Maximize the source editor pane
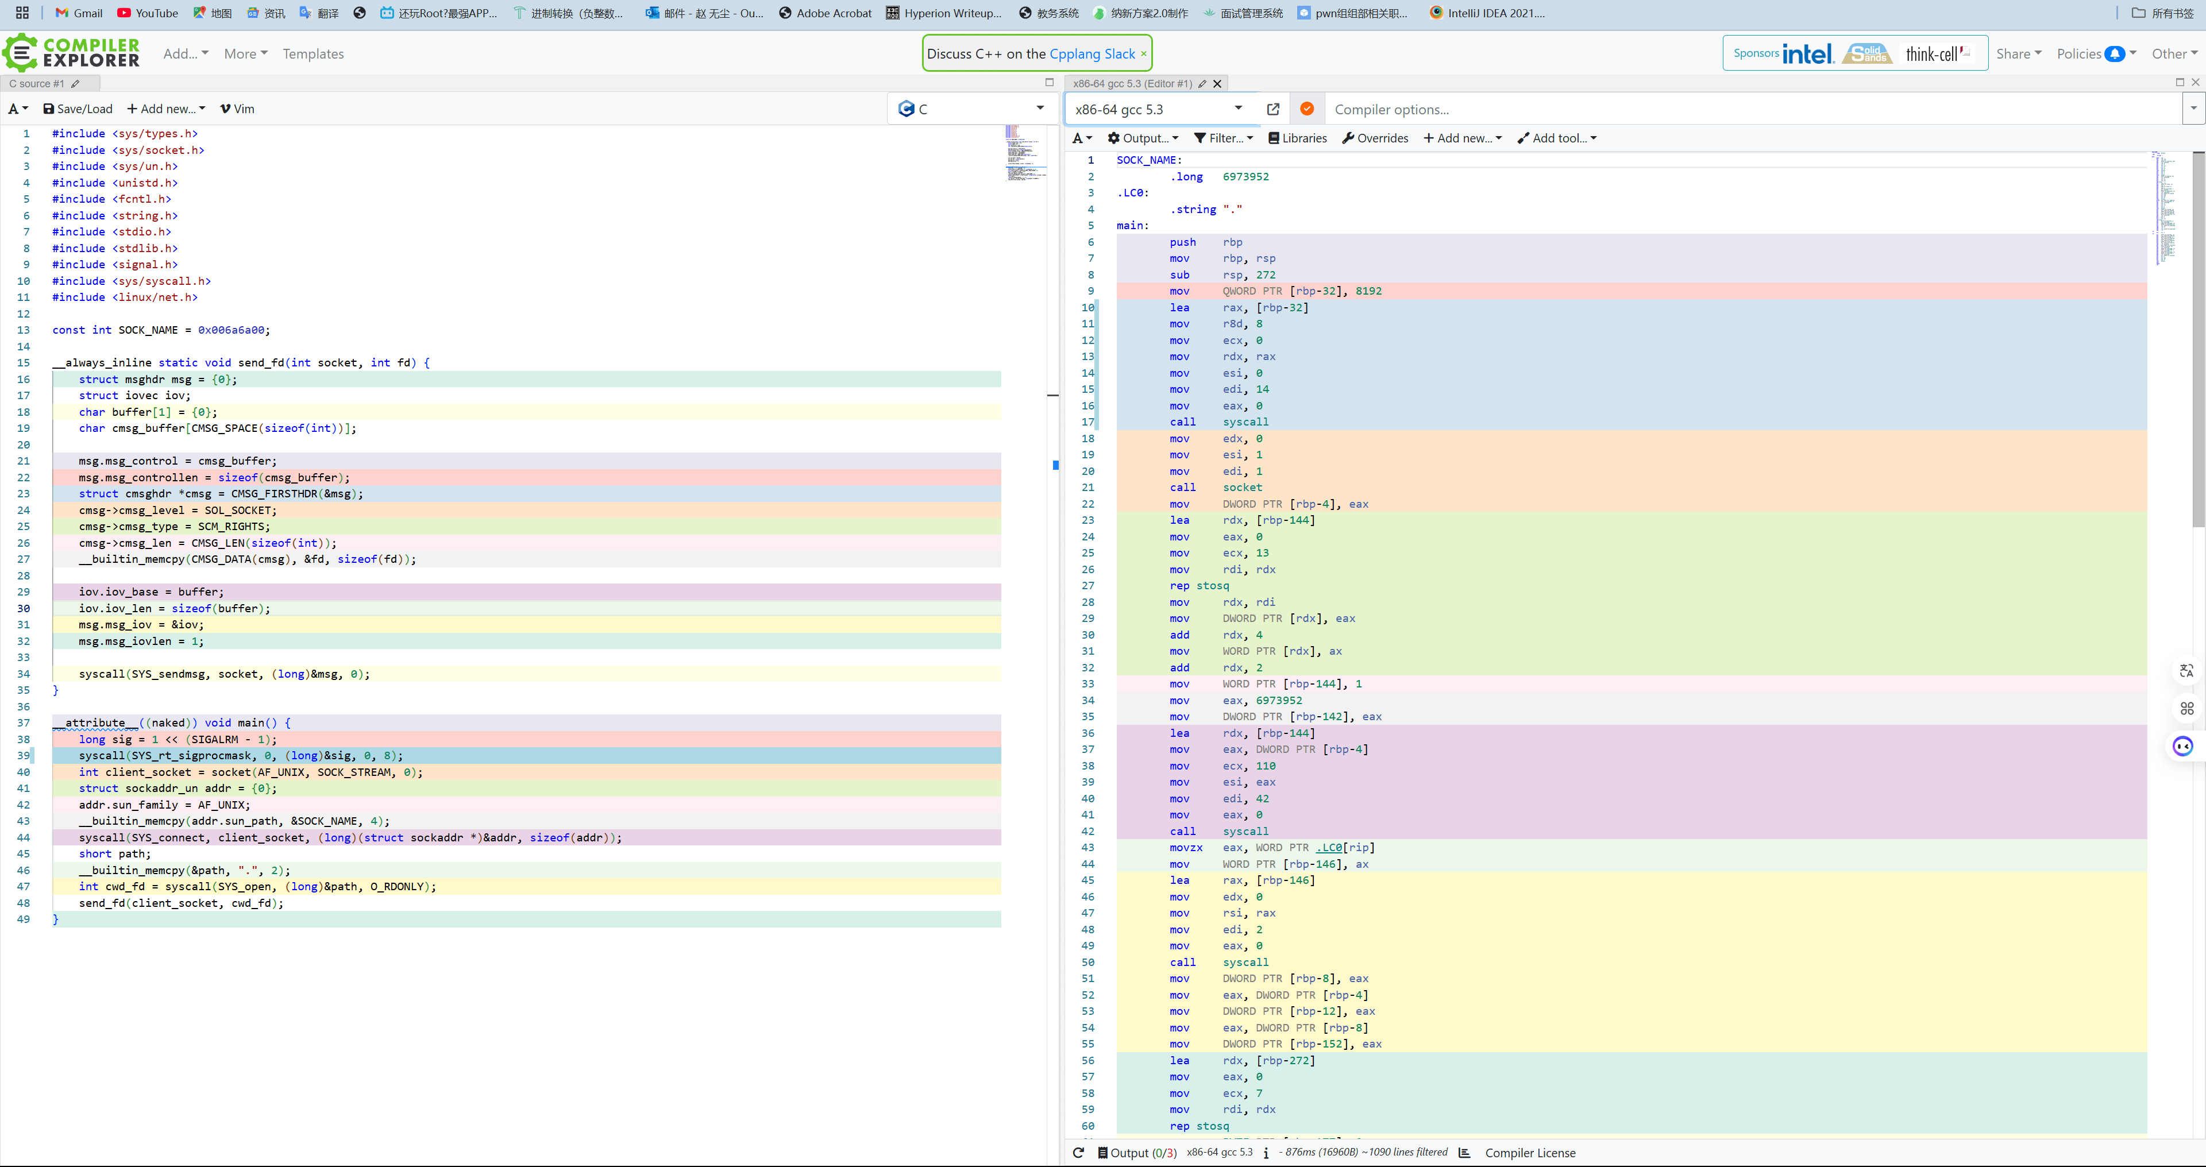 [x=1049, y=82]
